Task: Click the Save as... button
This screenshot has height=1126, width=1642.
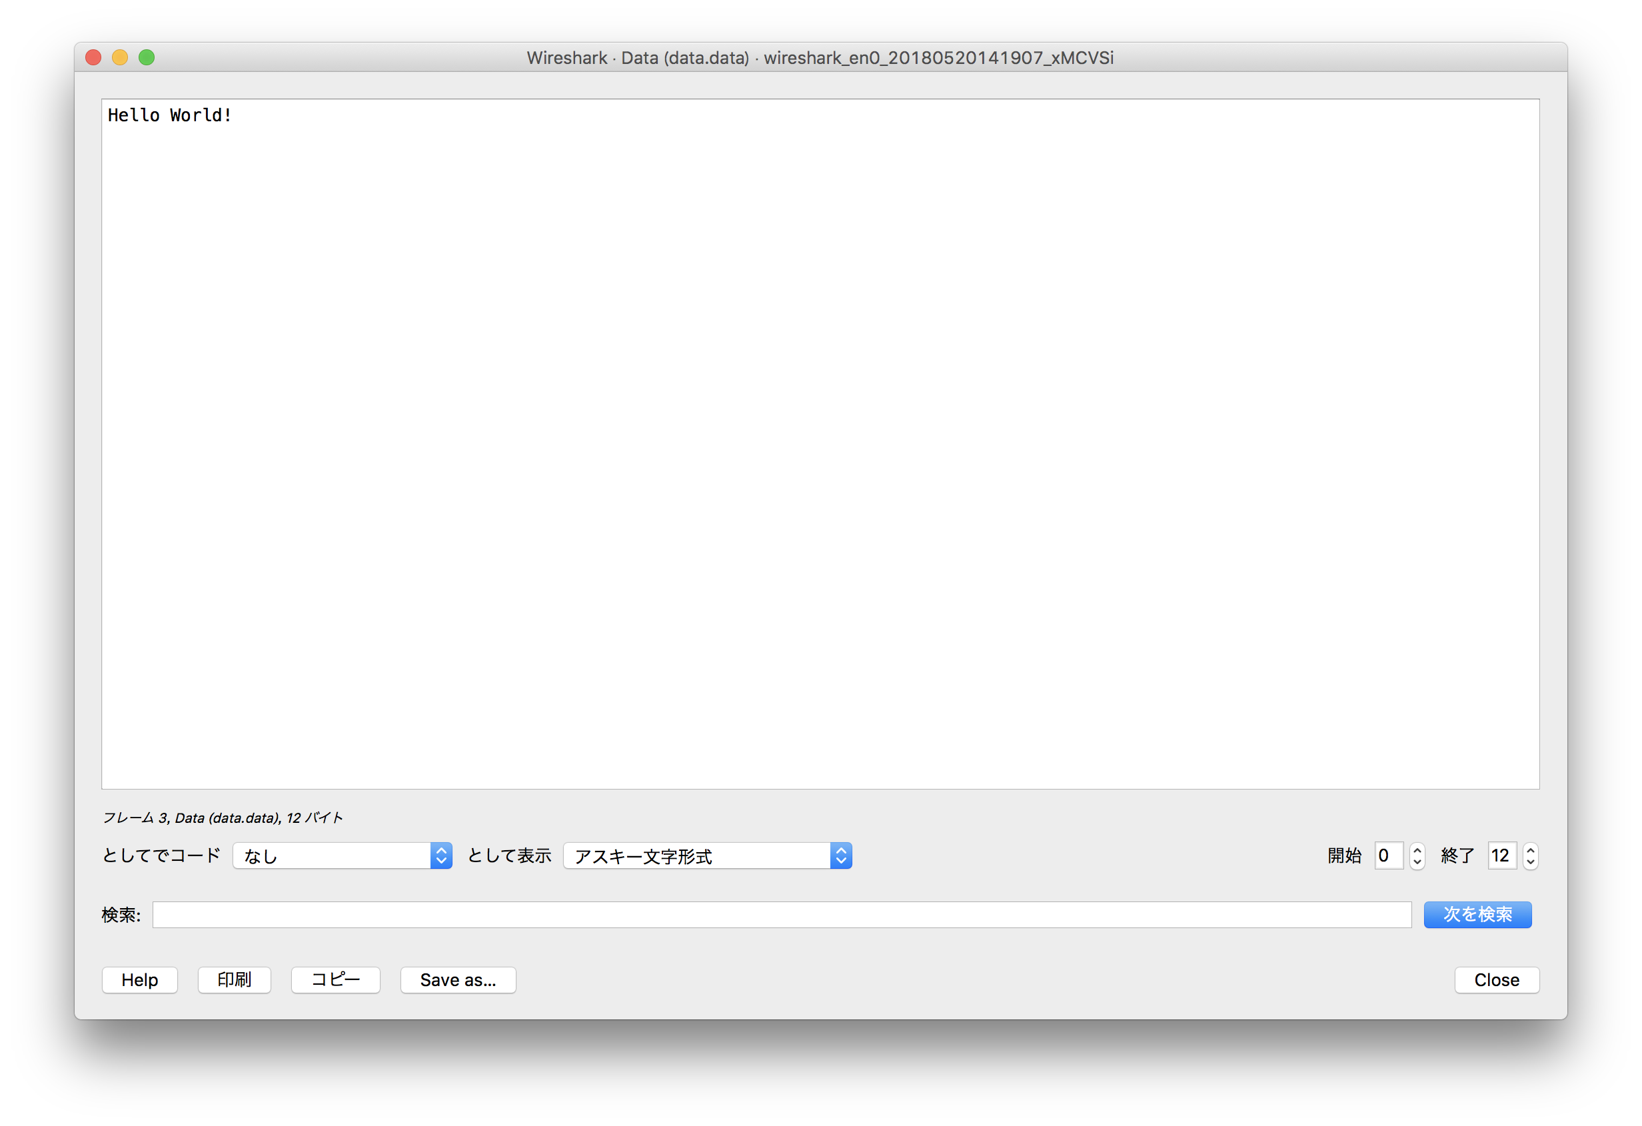Action: (x=458, y=980)
